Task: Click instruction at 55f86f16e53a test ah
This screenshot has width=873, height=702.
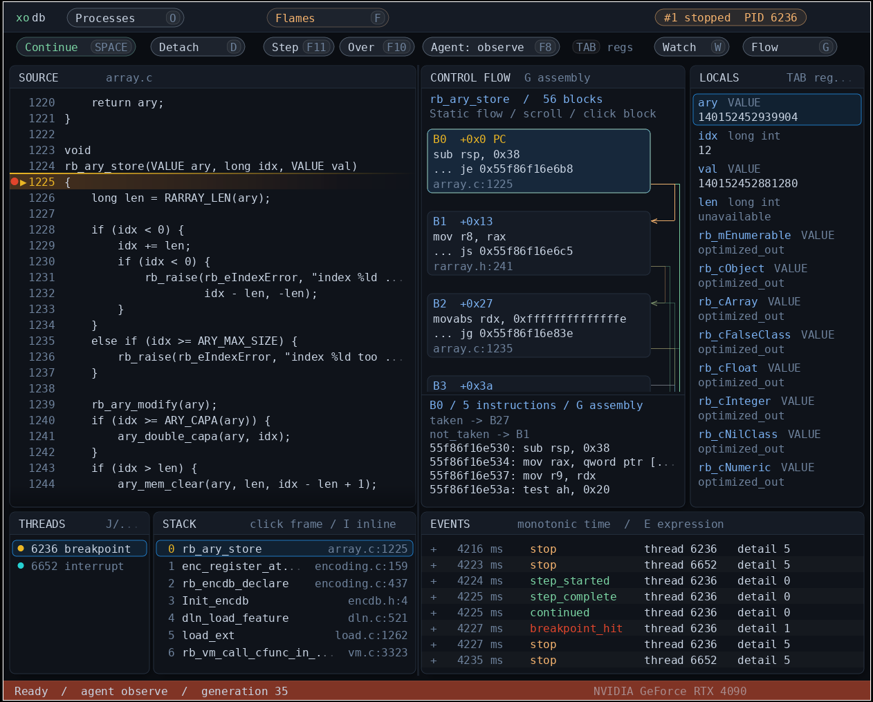Action: click(520, 489)
